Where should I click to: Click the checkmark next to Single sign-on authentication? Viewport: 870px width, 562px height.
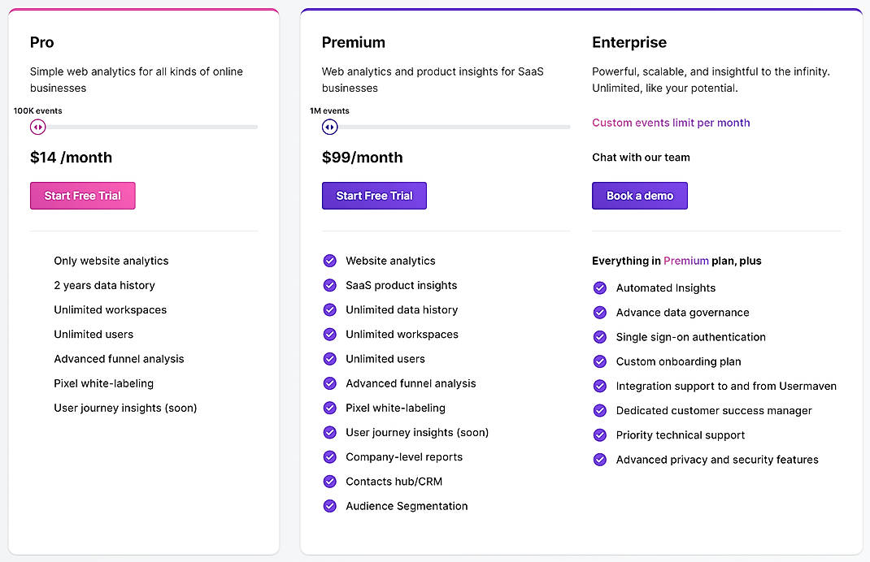click(x=599, y=337)
